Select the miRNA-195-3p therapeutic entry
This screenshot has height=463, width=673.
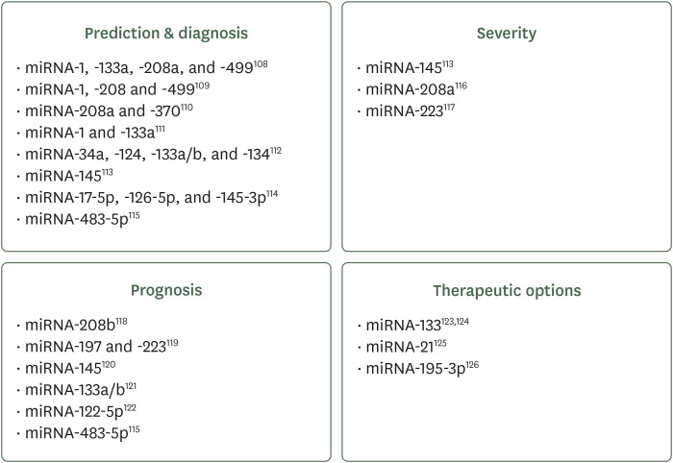click(411, 368)
